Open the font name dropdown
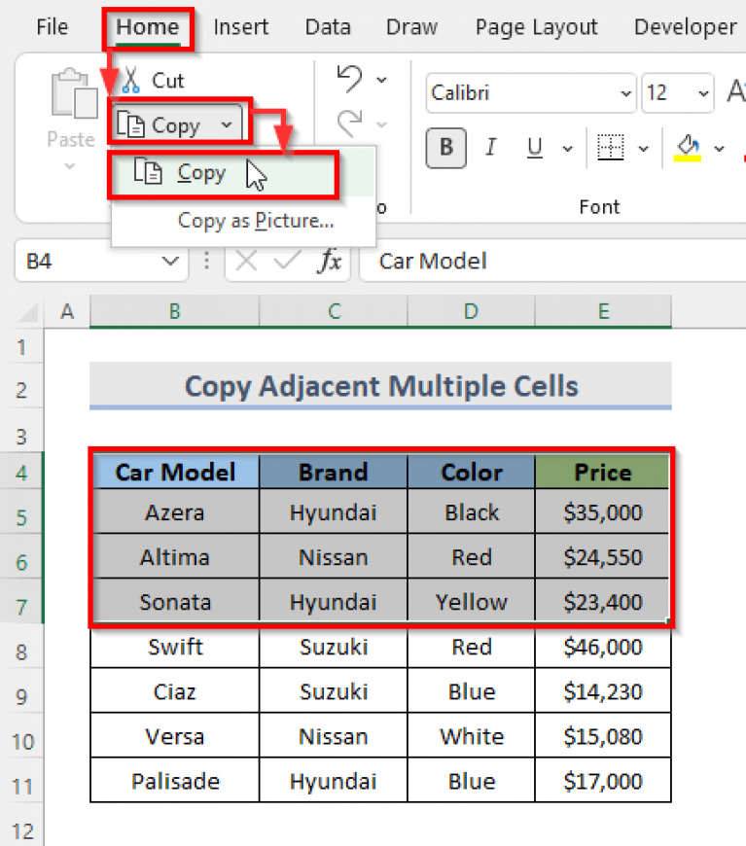 (626, 93)
